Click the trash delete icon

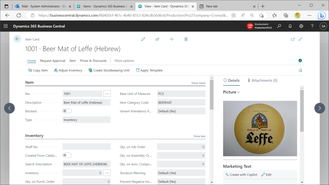186,39
